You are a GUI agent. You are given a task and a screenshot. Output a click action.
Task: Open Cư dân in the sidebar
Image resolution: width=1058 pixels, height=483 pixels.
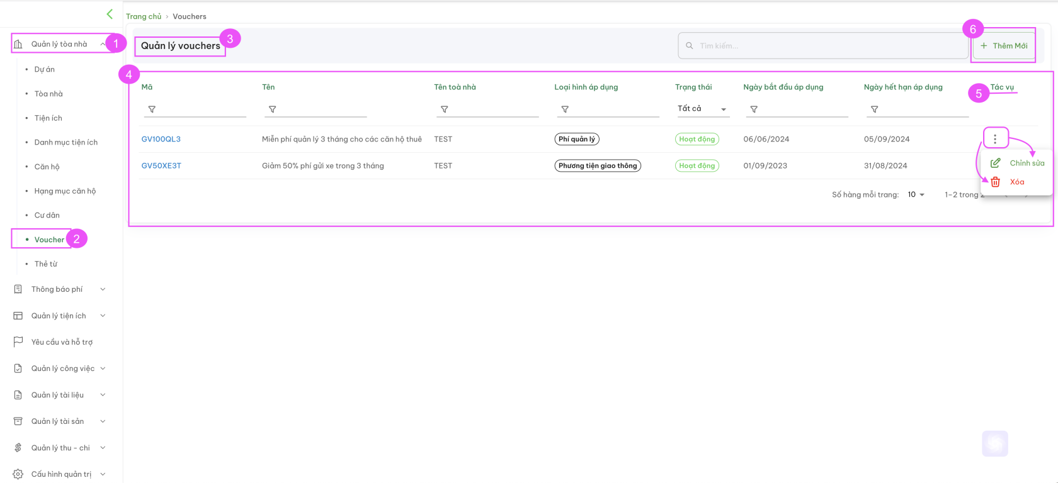pyautogui.click(x=47, y=215)
